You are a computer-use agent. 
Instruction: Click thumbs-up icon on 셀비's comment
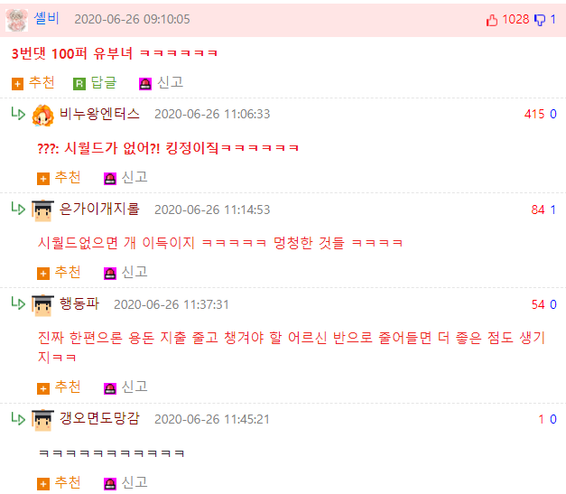(x=492, y=20)
